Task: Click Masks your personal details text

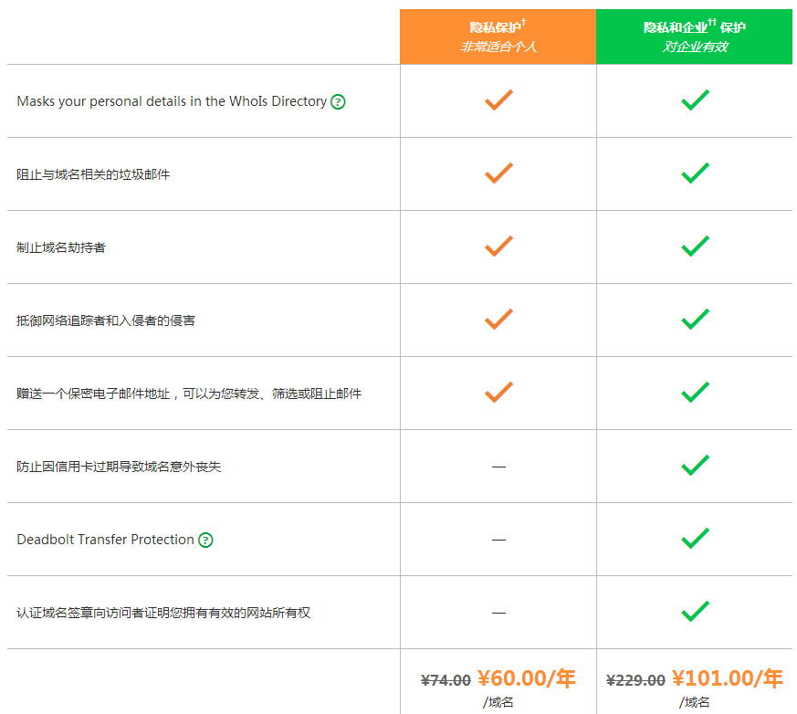Action: (x=172, y=101)
